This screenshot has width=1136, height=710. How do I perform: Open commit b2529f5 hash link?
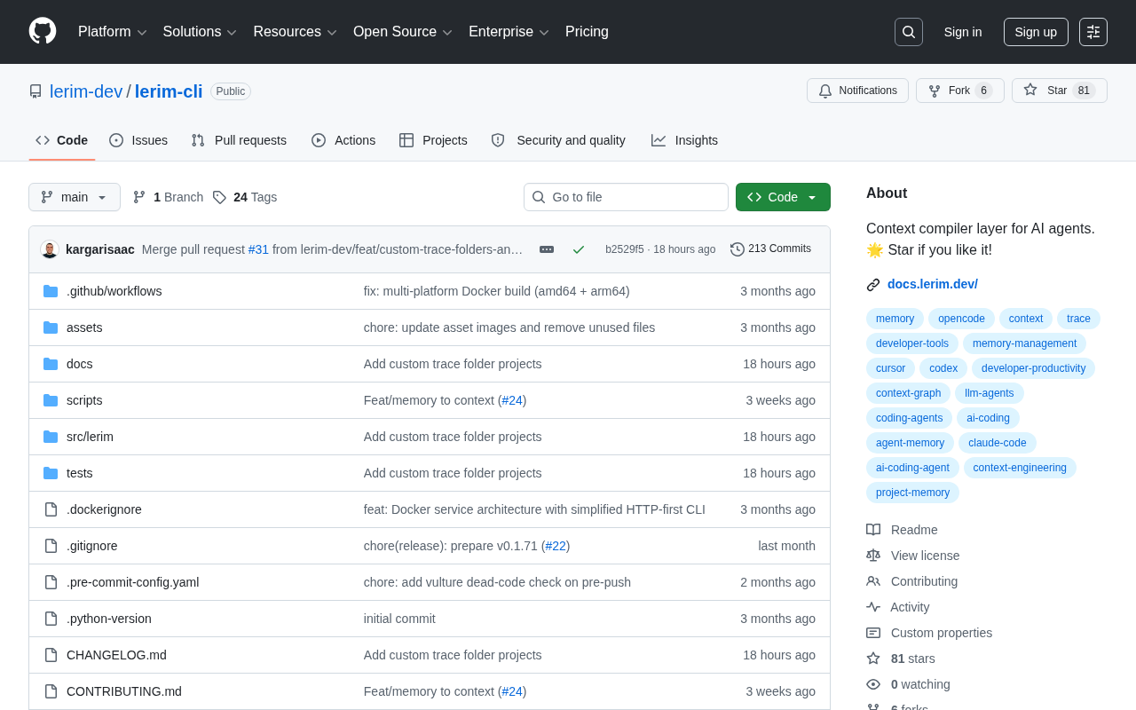pyautogui.click(x=625, y=249)
